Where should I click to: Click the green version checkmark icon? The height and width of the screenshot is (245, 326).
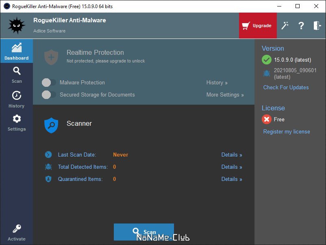coord(267,60)
